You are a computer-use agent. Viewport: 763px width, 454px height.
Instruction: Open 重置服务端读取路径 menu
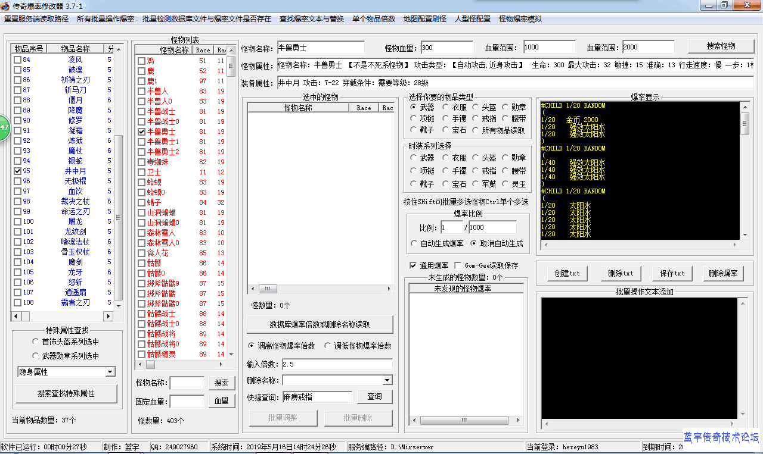click(36, 19)
